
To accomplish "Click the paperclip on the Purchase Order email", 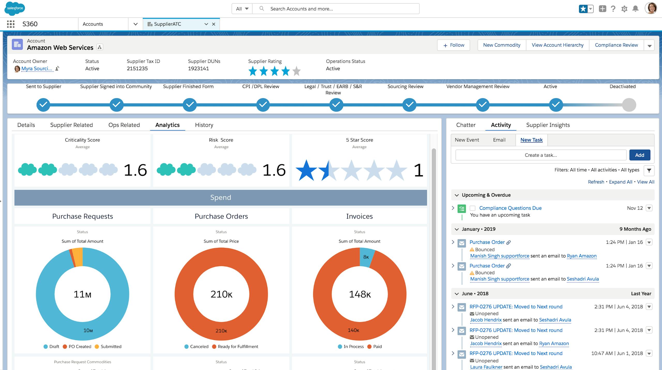I will click(x=508, y=242).
